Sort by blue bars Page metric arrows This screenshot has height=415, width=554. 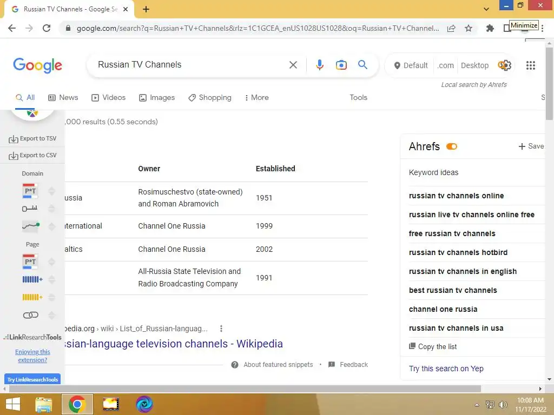coord(51,279)
